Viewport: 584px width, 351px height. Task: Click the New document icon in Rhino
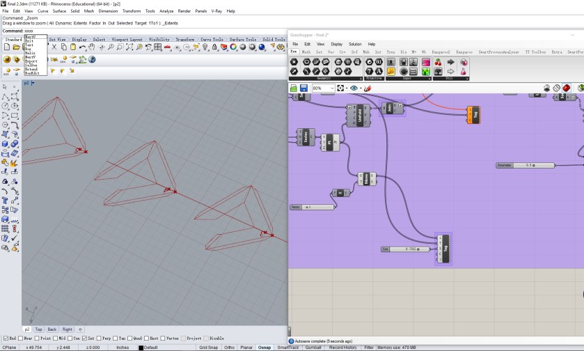[x=6, y=47]
